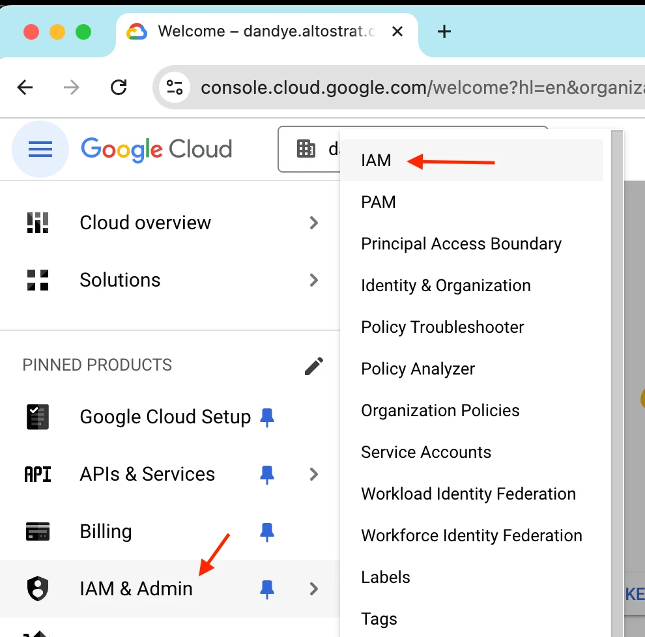Open Cloud overview in the sidebar
This screenshot has height=637, width=645.
click(x=170, y=223)
